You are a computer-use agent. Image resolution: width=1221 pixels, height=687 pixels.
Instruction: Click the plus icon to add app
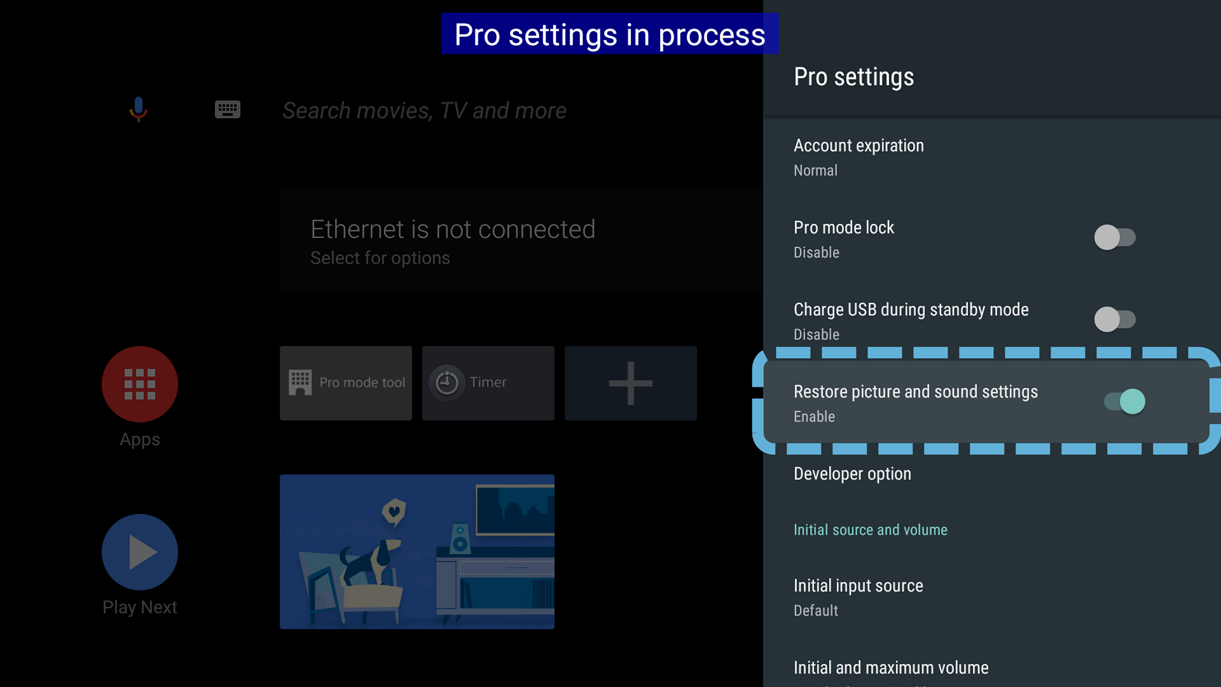630,383
